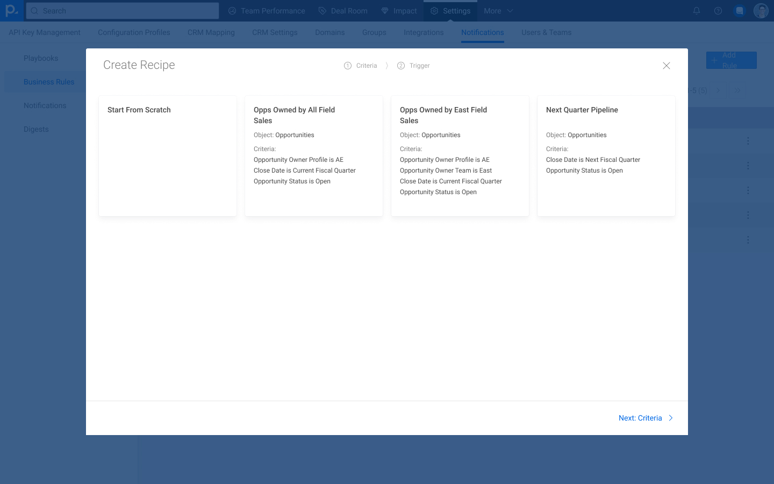Image resolution: width=774 pixels, height=484 pixels.
Task: Open first row's three-dot options menu
Action: click(x=748, y=141)
